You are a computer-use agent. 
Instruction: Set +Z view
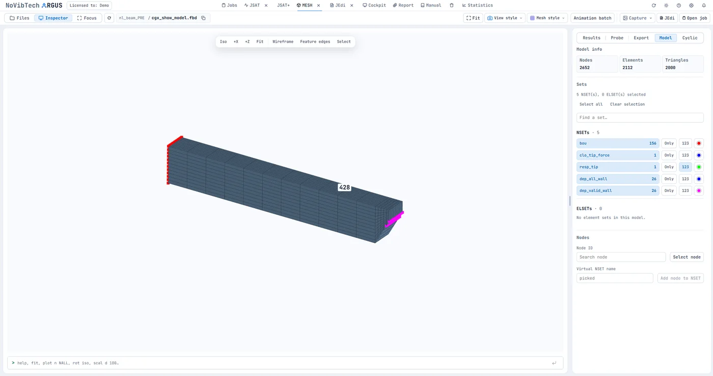pyautogui.click(x=247, y=42)
